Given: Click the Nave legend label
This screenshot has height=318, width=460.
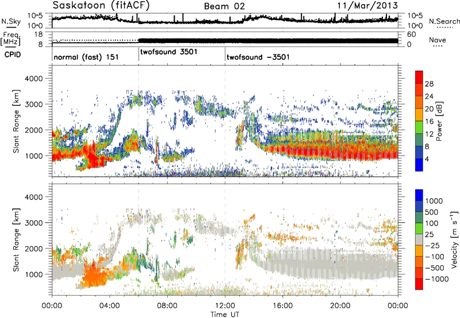Looking at the screenshot, I should click(x=437, y=40).
